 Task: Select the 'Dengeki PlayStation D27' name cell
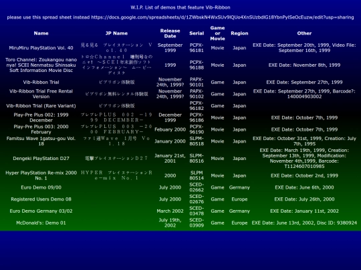41,159
